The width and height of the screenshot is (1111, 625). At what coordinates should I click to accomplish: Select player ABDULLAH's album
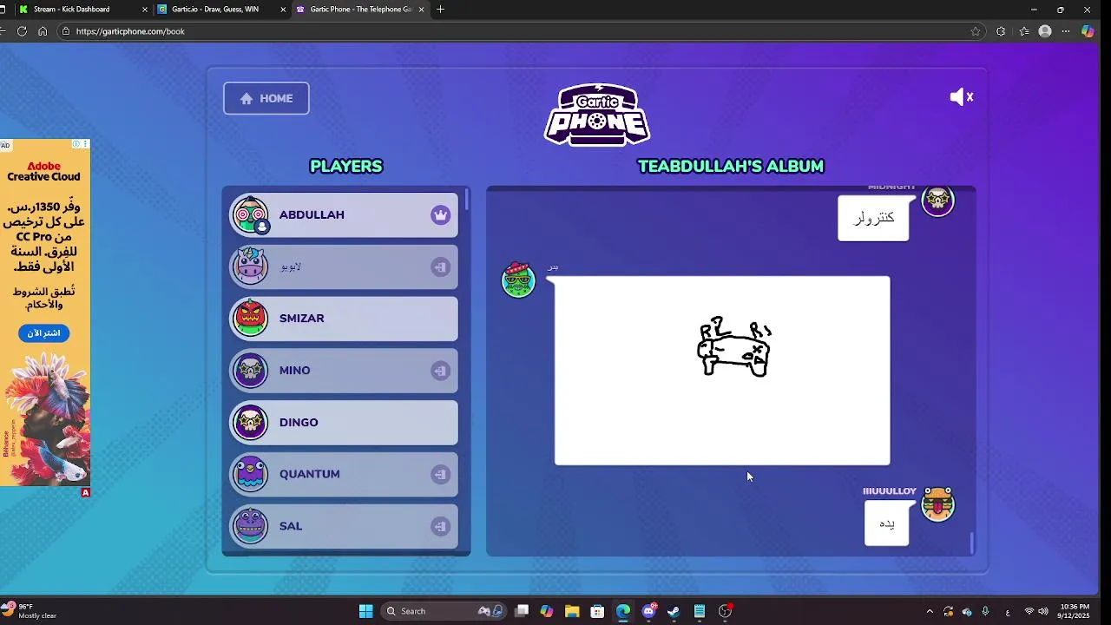pos(344,214)
